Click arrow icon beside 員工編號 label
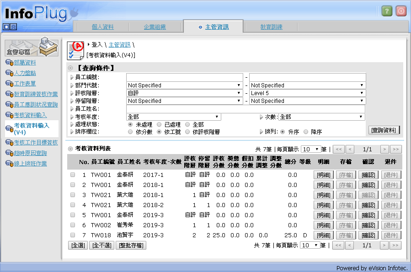 (72, 77)
